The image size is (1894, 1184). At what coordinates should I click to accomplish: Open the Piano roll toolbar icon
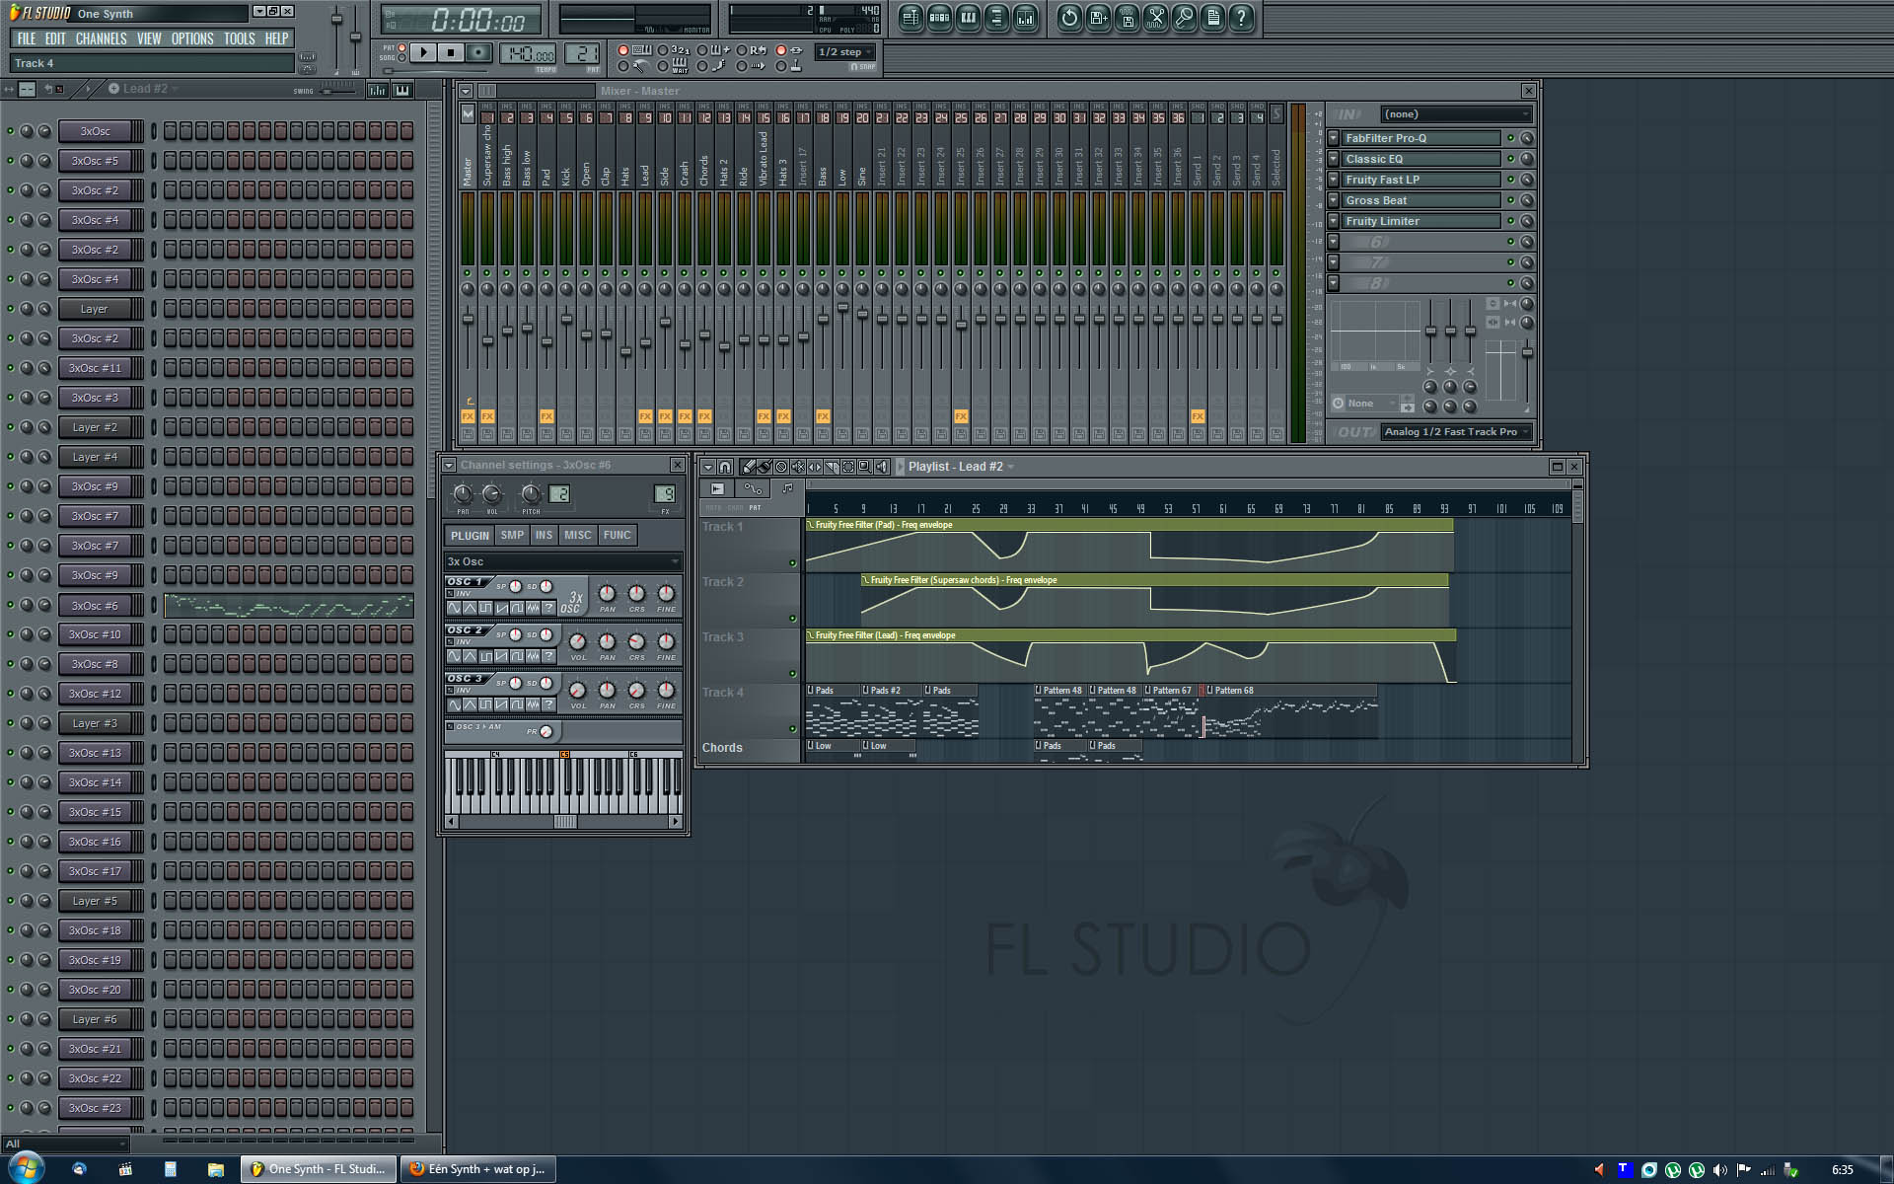[968, 18]
